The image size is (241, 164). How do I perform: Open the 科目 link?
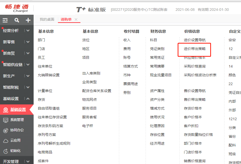pos(153,40)
